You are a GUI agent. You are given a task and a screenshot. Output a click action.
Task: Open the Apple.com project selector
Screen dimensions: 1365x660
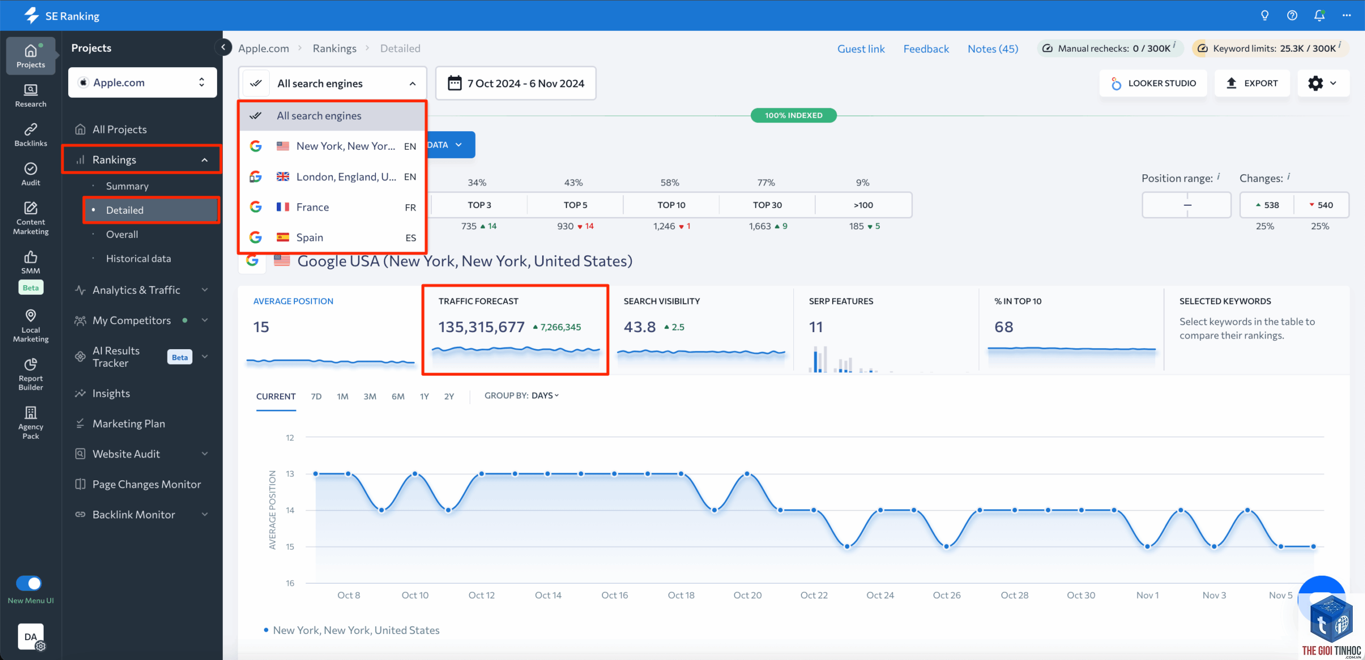(142, 83)
